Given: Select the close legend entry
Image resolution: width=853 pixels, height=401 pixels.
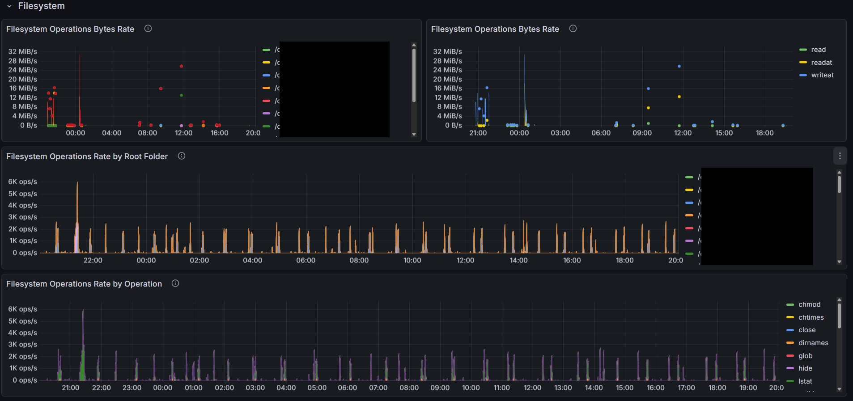Looking at the screenshot, I should pyautogui.click(x=807, y=330).
